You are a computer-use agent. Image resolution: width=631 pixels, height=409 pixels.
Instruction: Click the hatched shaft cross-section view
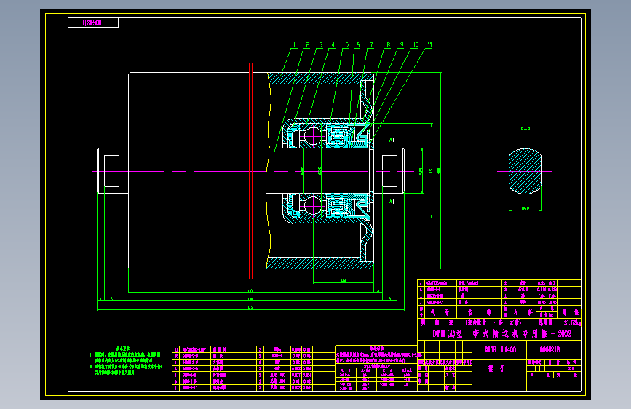click(x=525, y=172)
